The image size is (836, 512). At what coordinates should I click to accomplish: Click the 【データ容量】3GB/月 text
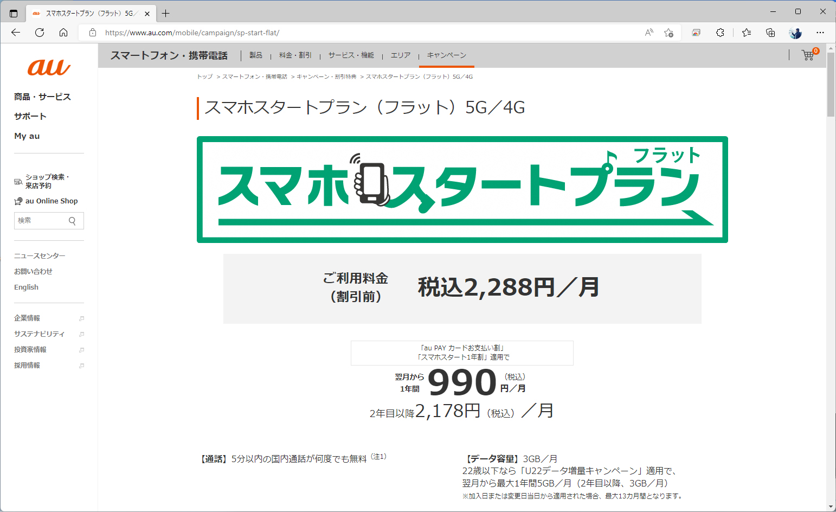(511, 459)
